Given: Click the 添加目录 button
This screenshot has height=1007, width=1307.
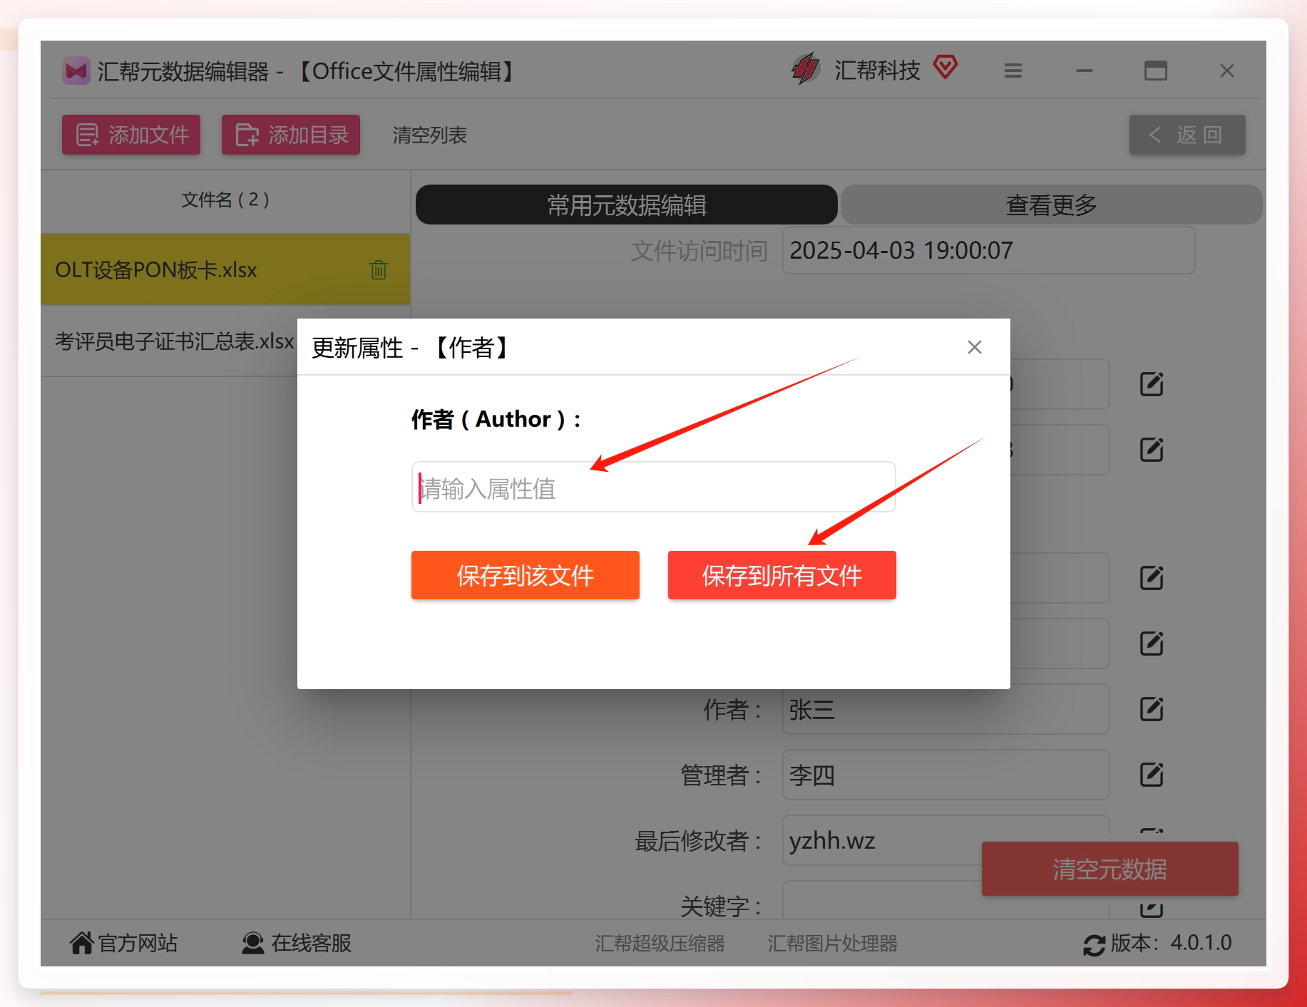Looking at the screenshot, I should coord(291,135).
